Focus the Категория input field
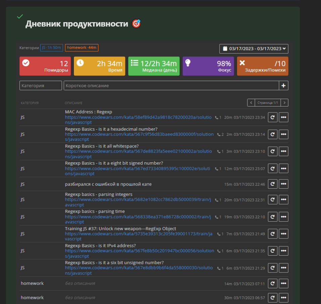Viewport: 321px width, 304px height. 41,86
